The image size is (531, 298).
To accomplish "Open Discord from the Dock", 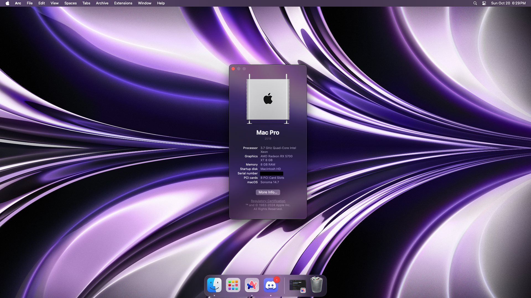I will [x=271, y=285].
